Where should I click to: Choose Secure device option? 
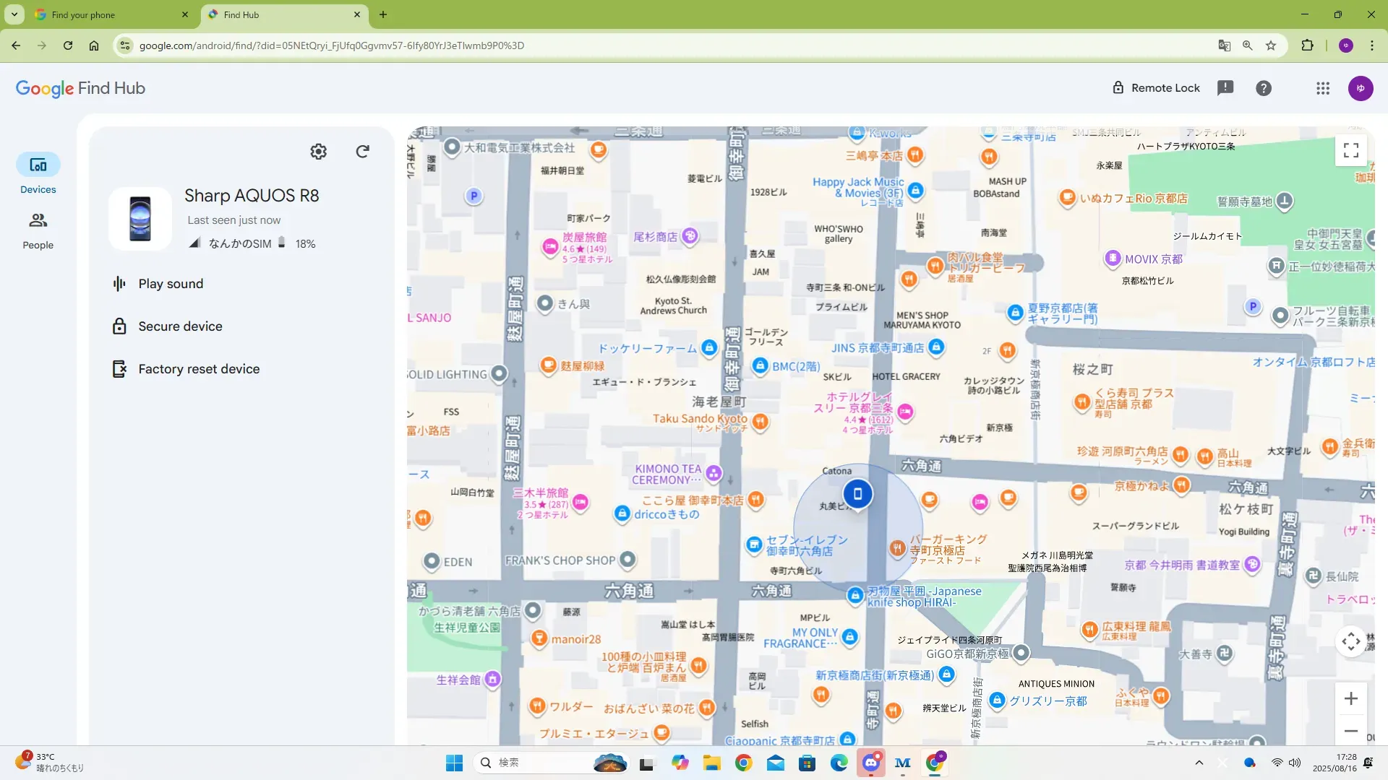click(x=180, y=326)
